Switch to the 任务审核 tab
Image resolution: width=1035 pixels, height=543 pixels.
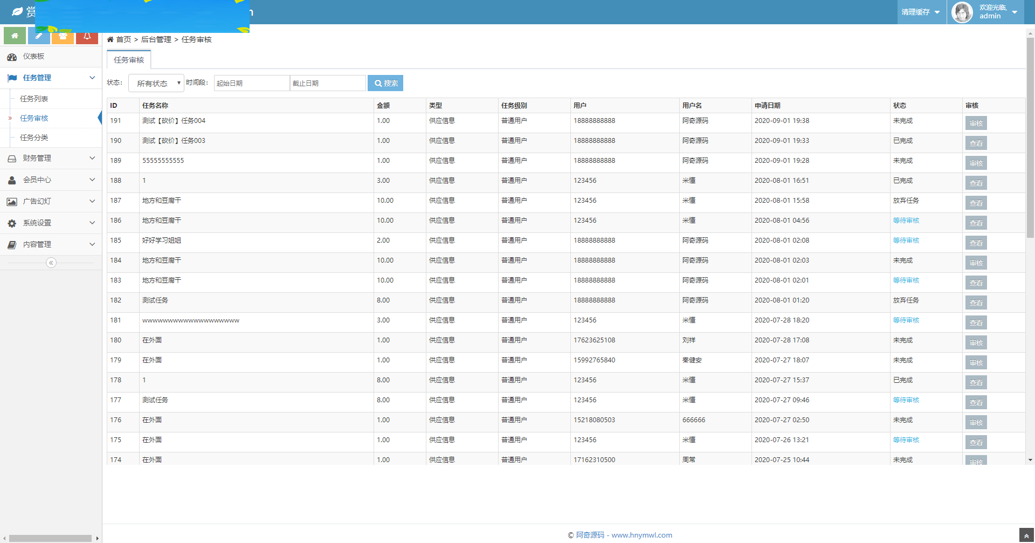[129, 60]
